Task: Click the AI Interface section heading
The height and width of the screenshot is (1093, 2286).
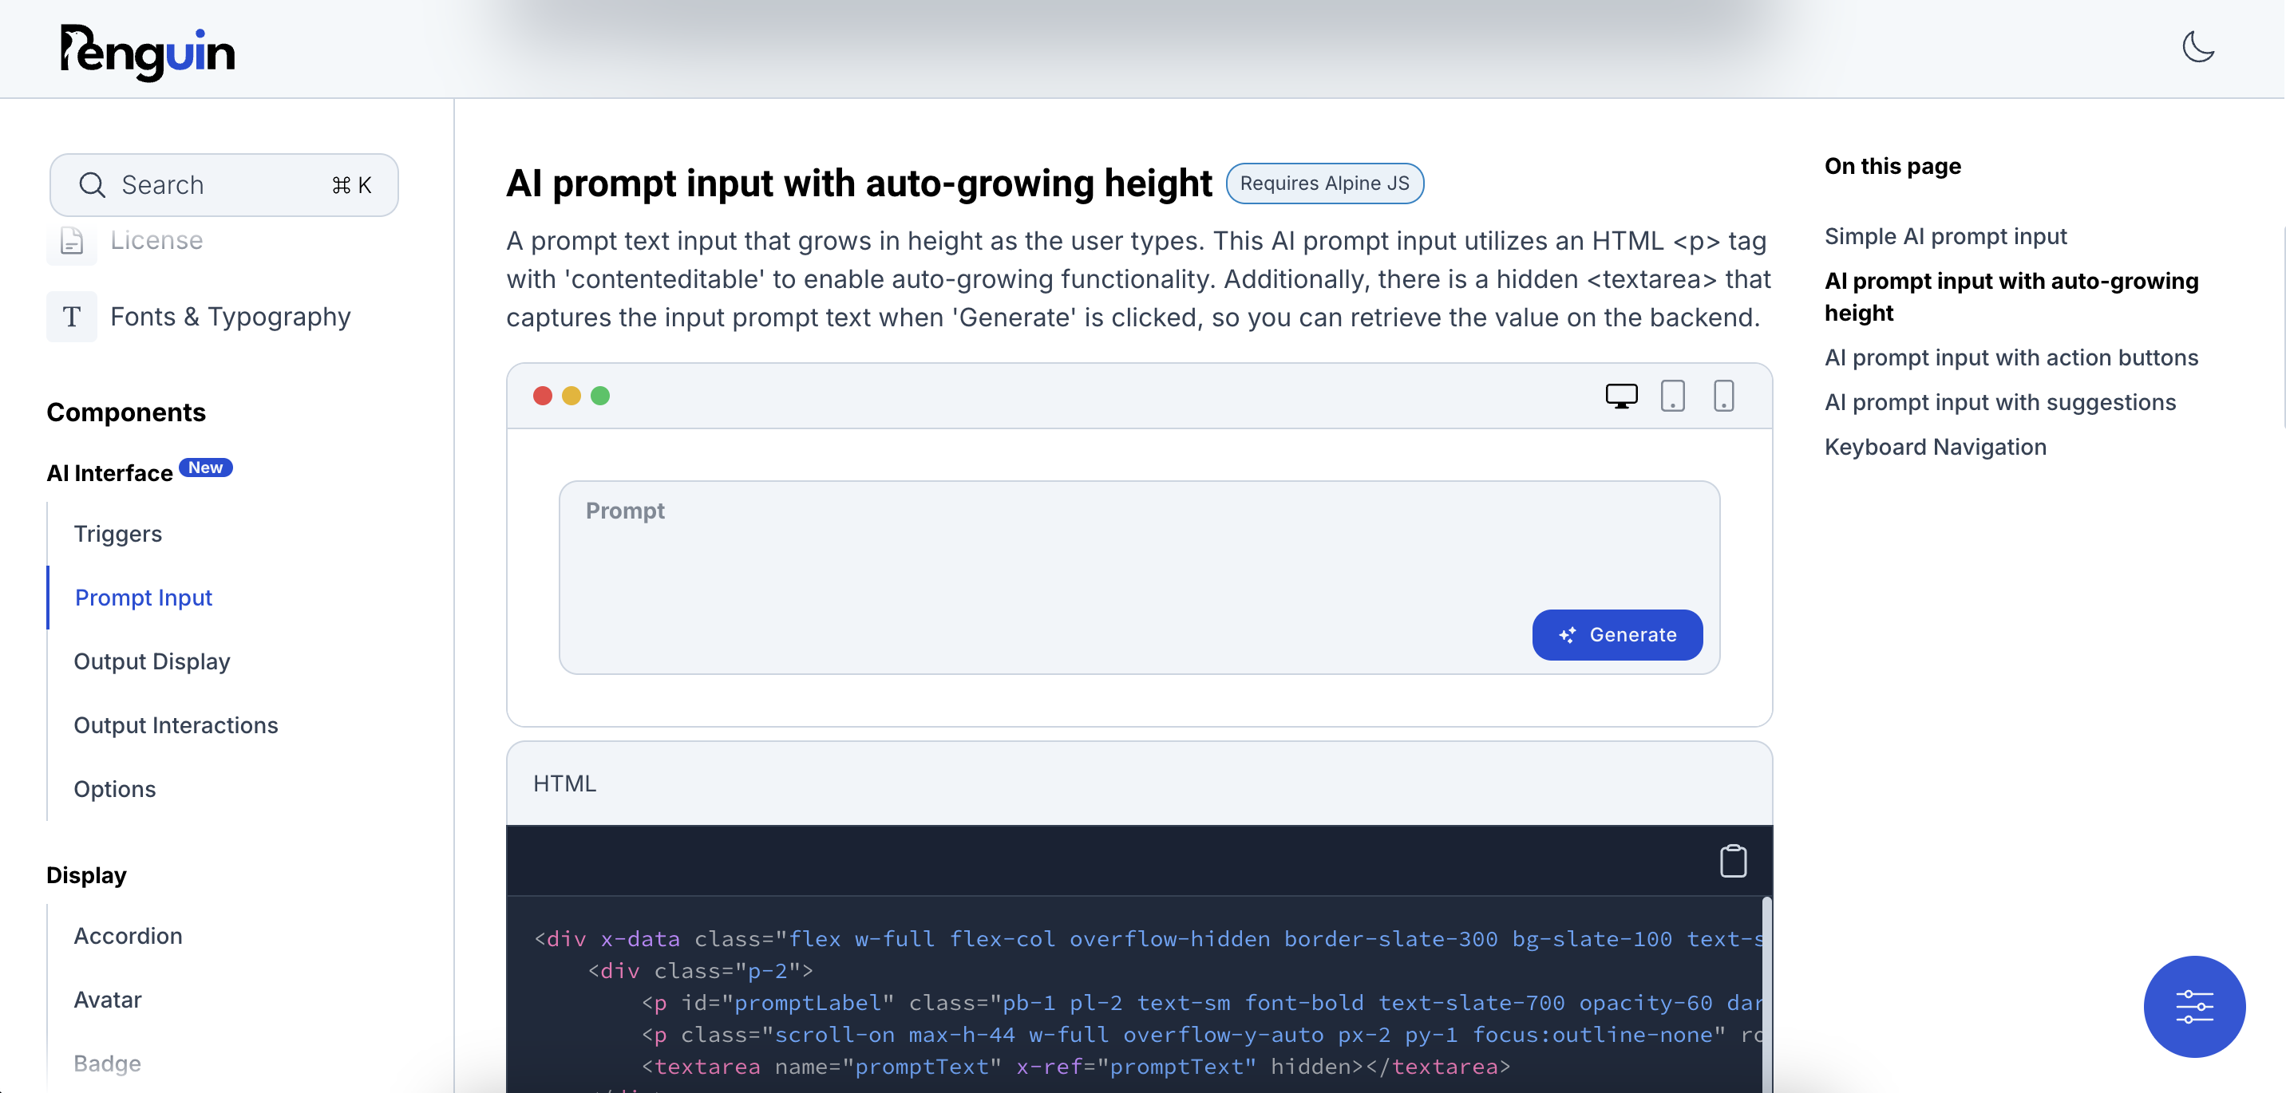Action: click(x=110, y=473)
